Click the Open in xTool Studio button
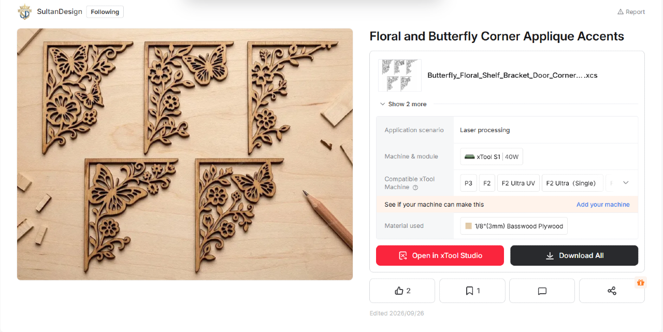The height and width of the screenshot is (332, 663). [440, 255]
